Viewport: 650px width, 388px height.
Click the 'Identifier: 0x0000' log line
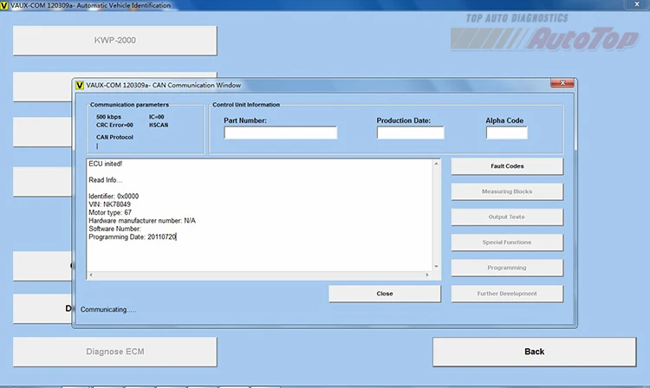tap(114, 197)
